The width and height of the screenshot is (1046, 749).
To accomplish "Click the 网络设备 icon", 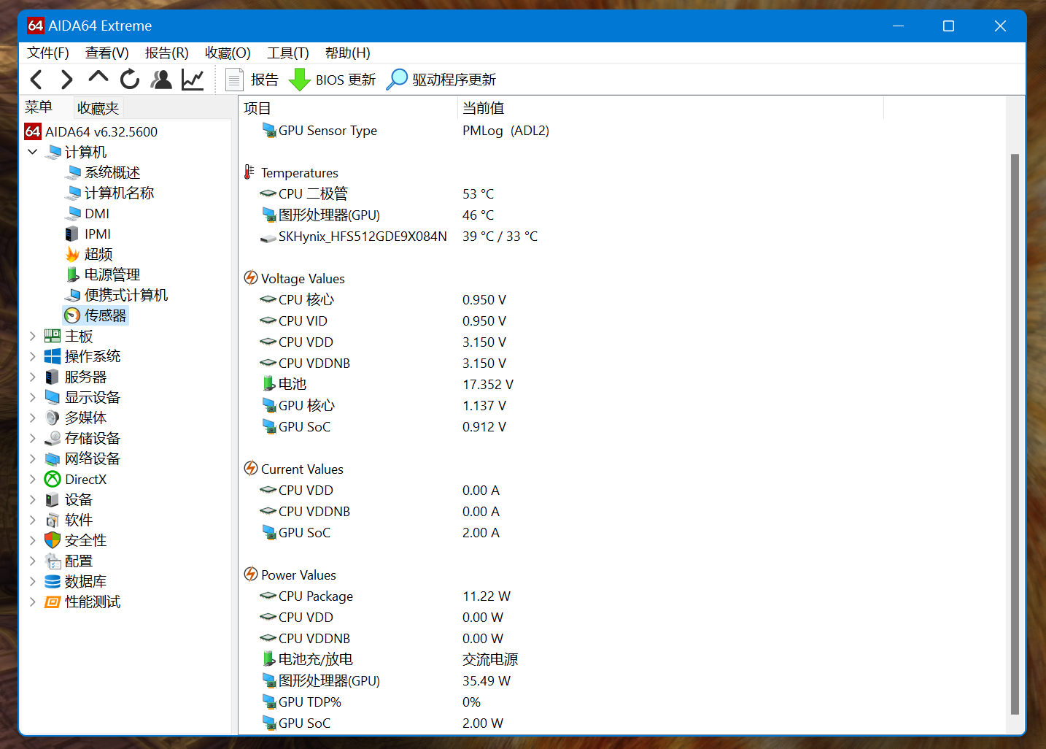I will click(53, 458).
